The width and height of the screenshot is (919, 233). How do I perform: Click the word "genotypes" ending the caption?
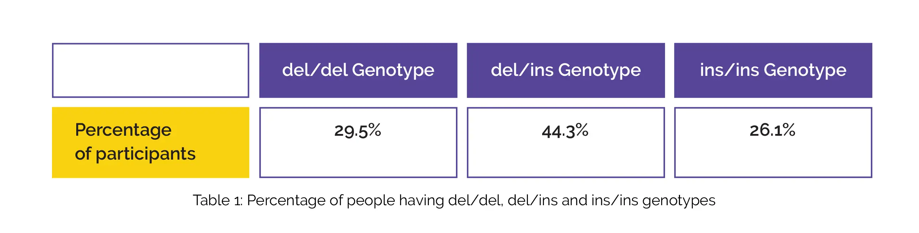tap(679, 201)
